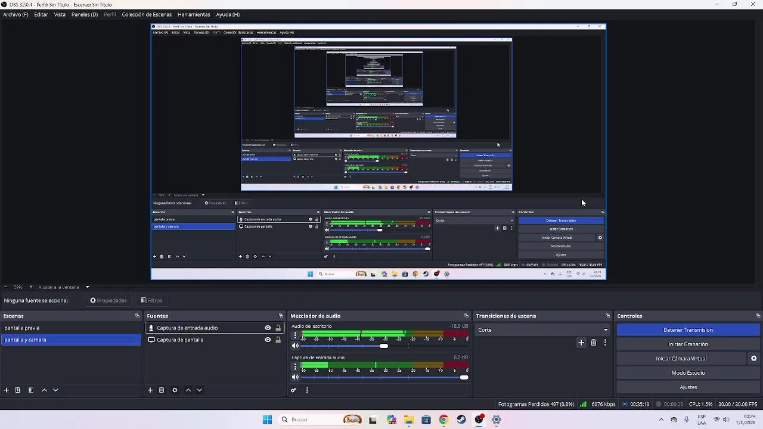Open Steam from the taskbar

point(461,419)
